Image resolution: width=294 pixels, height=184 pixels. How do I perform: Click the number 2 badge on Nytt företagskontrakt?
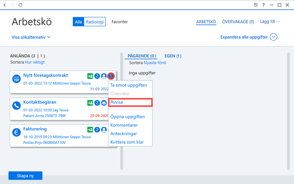point(97,76)
